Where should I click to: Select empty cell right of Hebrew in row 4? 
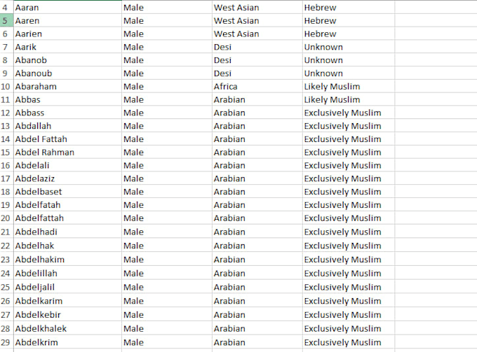tap(436, 7)
